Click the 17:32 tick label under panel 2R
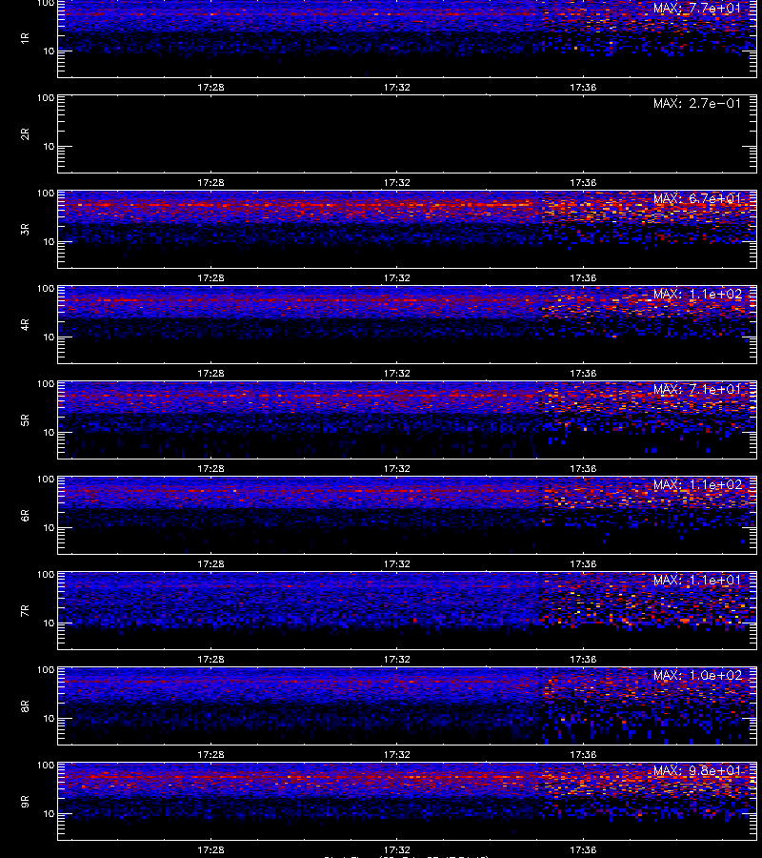Screen dimensions: 762x858 coord(397,183)
